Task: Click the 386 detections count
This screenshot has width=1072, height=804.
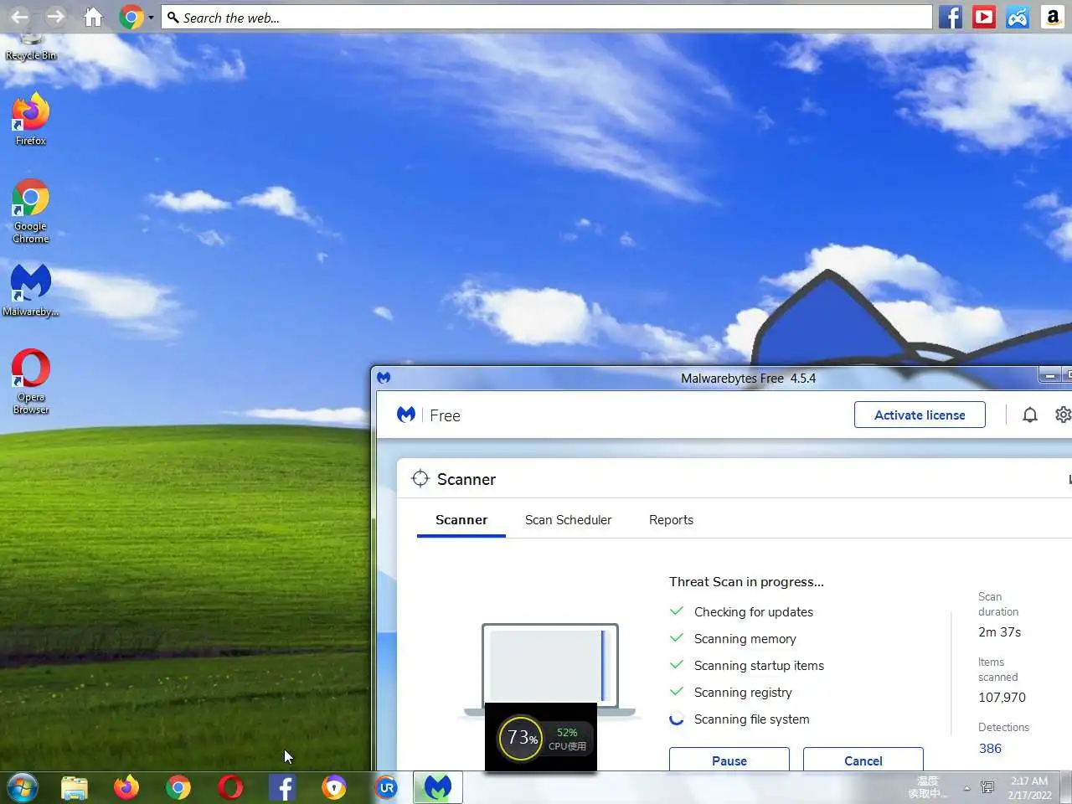Action: [x=990, y=749]
